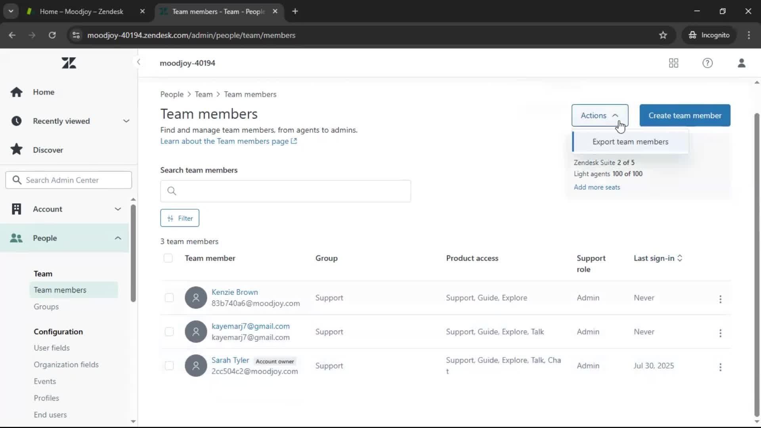Viewport: 761px width, 428px height.
Task: Focus the Search team members field
Action: click(285, 191)
